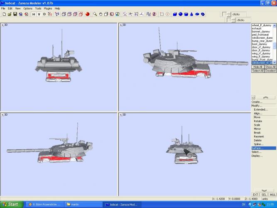
Task: Expand the Create... command group
Action: [x=257, y=102]
